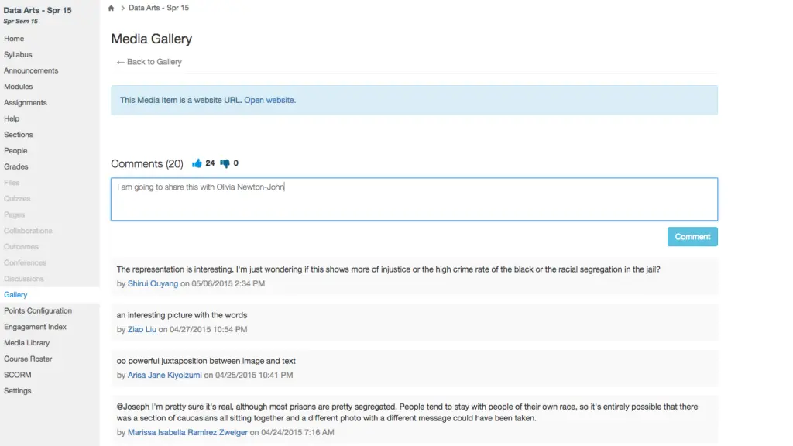Open Engagement Index in sidebar

pyautogui.click(x=35, y=327)
